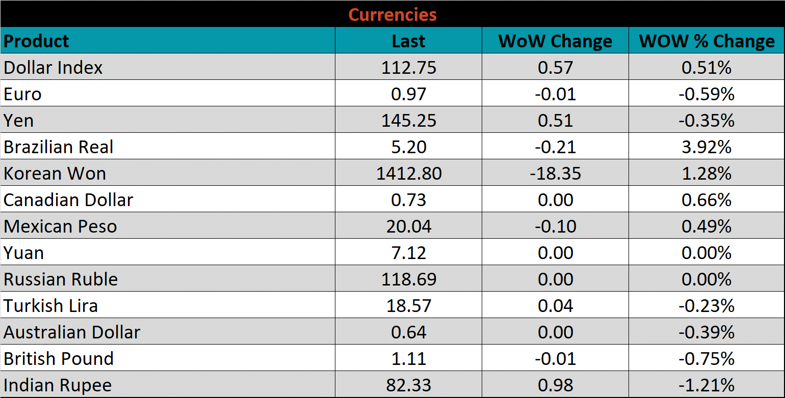Click the WOW % Change column header

coord(706,41)
